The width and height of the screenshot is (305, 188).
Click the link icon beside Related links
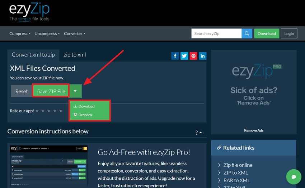pos(219,148)
